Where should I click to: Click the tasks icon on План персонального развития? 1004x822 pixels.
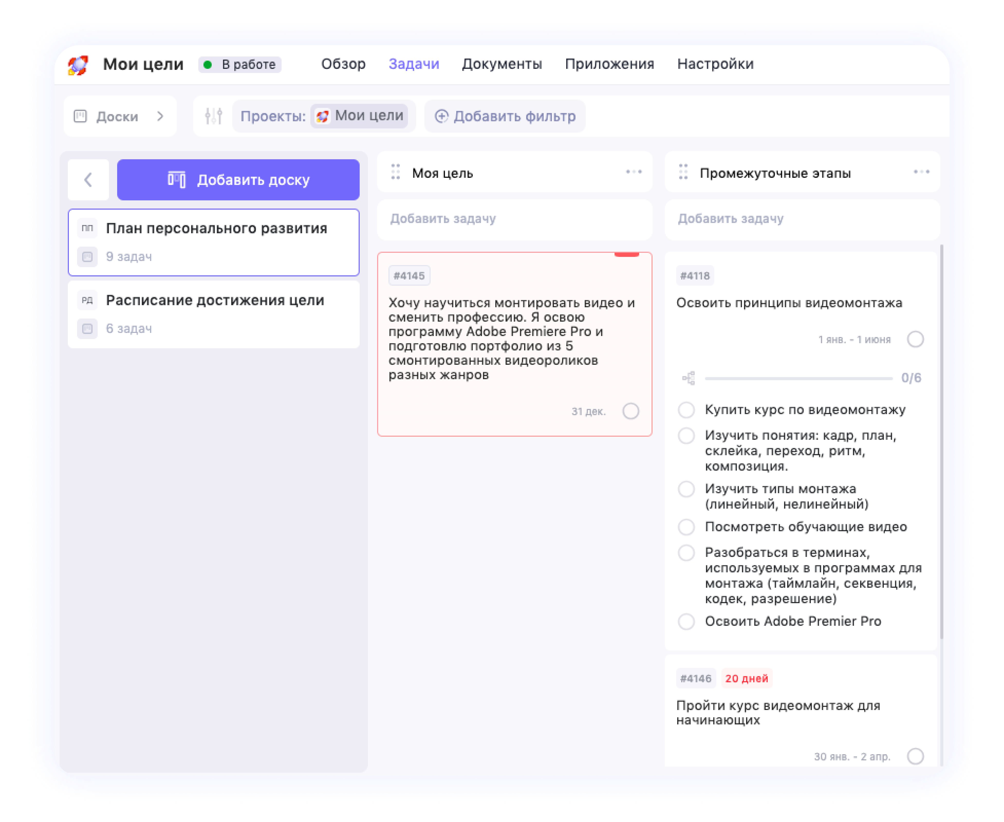point(87,257)
